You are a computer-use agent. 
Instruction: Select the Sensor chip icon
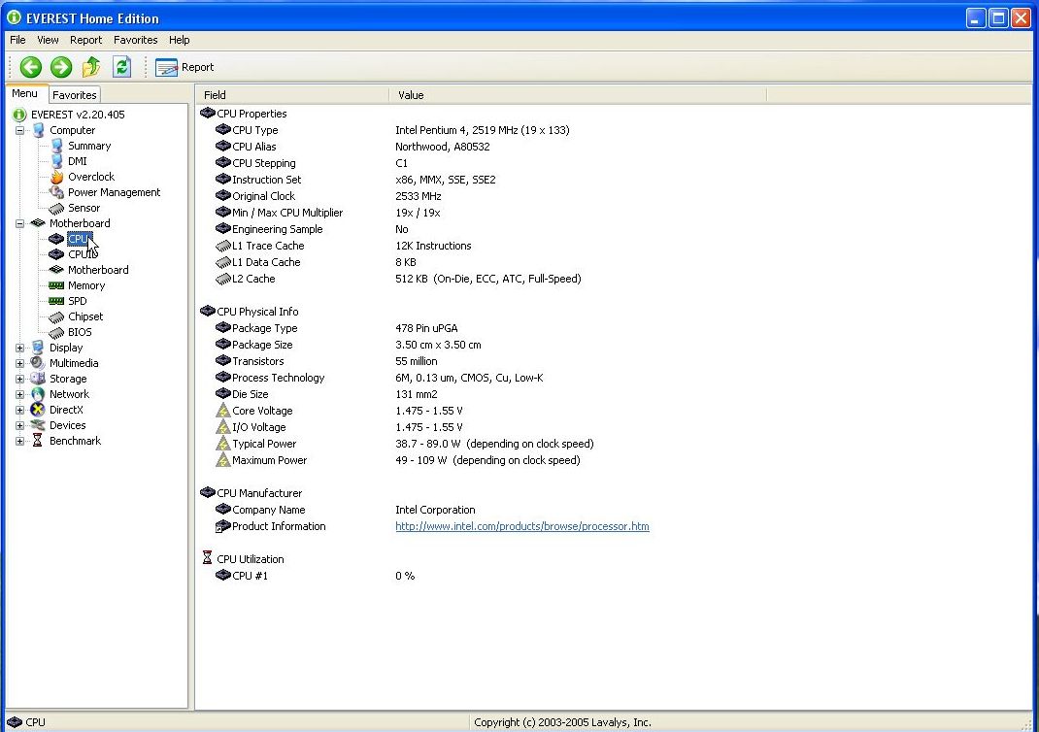tap(57, 208)
